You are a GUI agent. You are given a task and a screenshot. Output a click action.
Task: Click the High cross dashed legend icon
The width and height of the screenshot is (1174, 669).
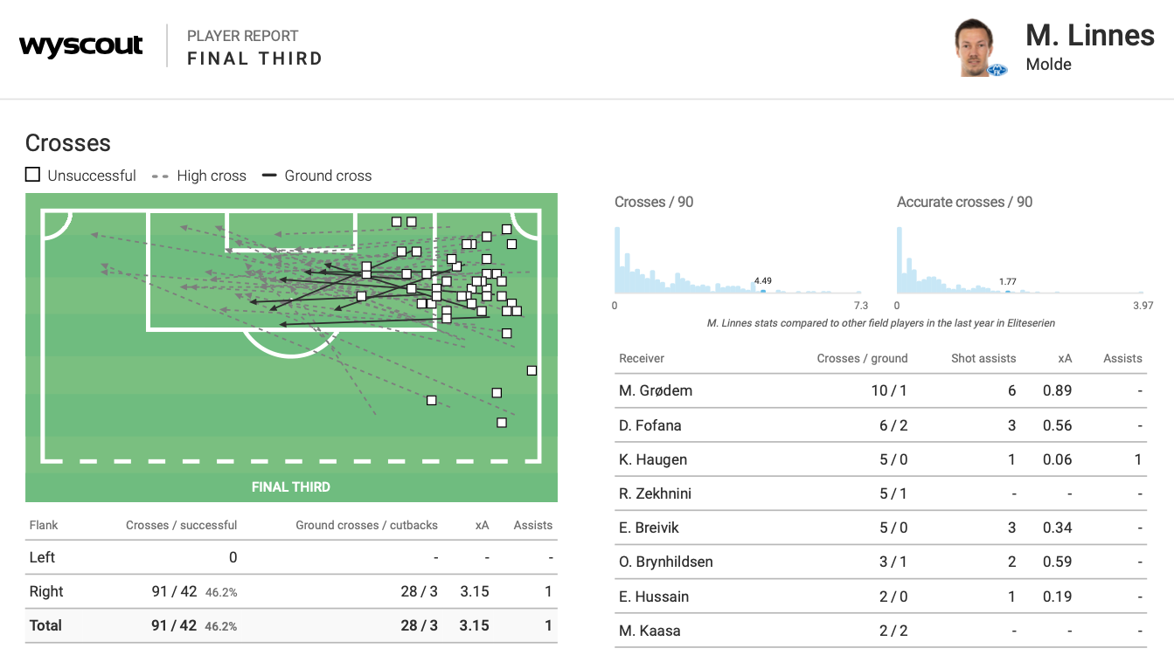click(x=160, y=176)
